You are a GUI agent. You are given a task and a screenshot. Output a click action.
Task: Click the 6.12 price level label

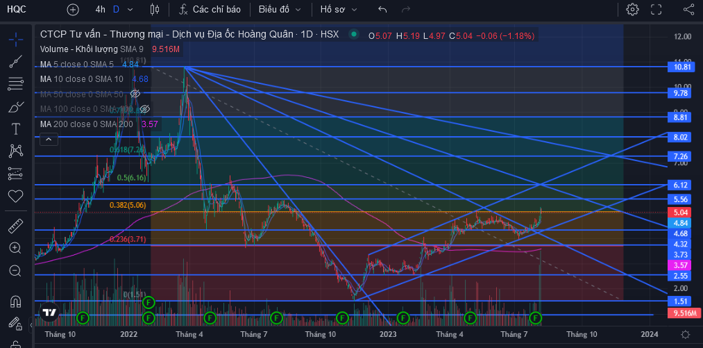681,185
